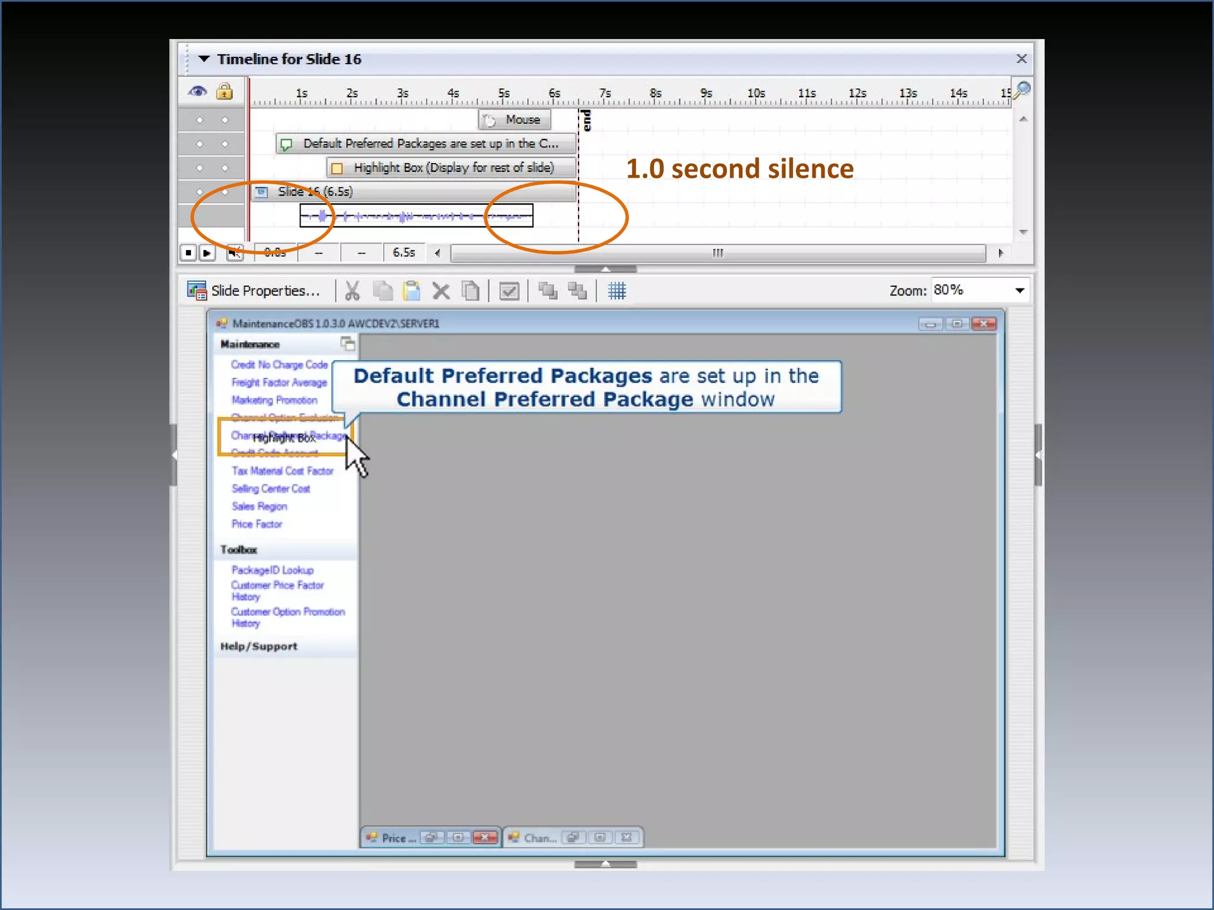Close the Timeline panel

[1021, 59]
